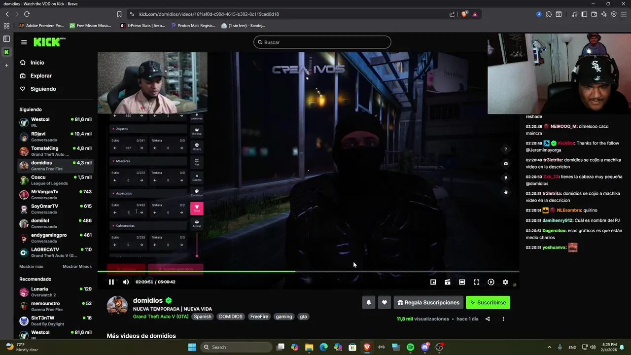Enter fullscreen video mode
The width and height of the screenshot is (631, 355).
pyautogui.click(x=476, y=282)
